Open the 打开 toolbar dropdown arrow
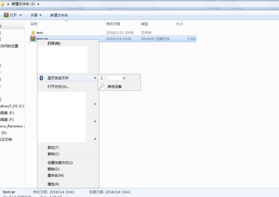 tap(20, 15)
